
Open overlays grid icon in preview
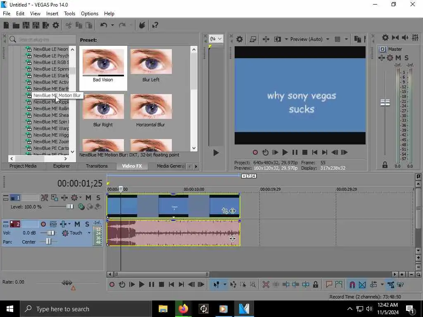pyautogui.click(x=337, y=39)
